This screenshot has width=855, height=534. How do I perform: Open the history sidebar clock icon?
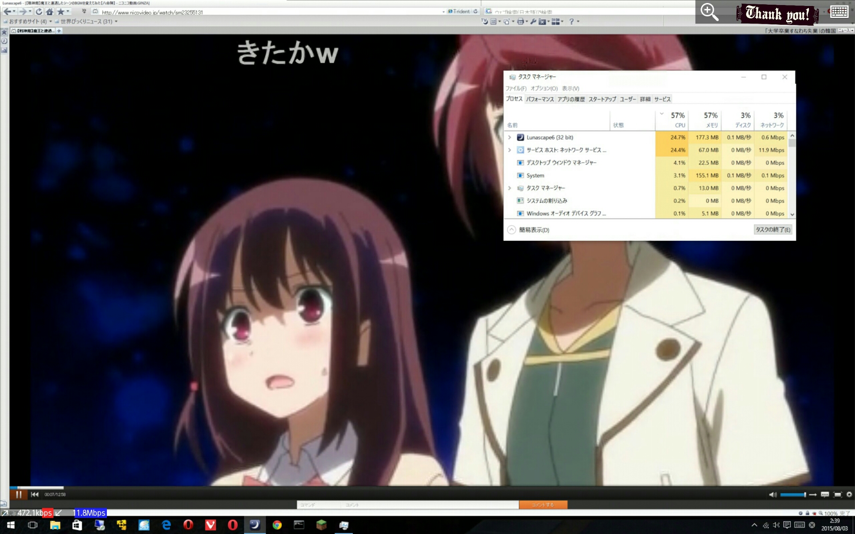(x=4, y=41)
